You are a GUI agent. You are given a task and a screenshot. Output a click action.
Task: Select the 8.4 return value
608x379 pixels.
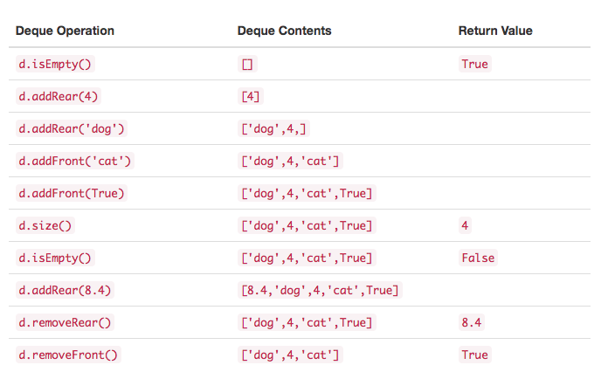(x=471, y=322)
